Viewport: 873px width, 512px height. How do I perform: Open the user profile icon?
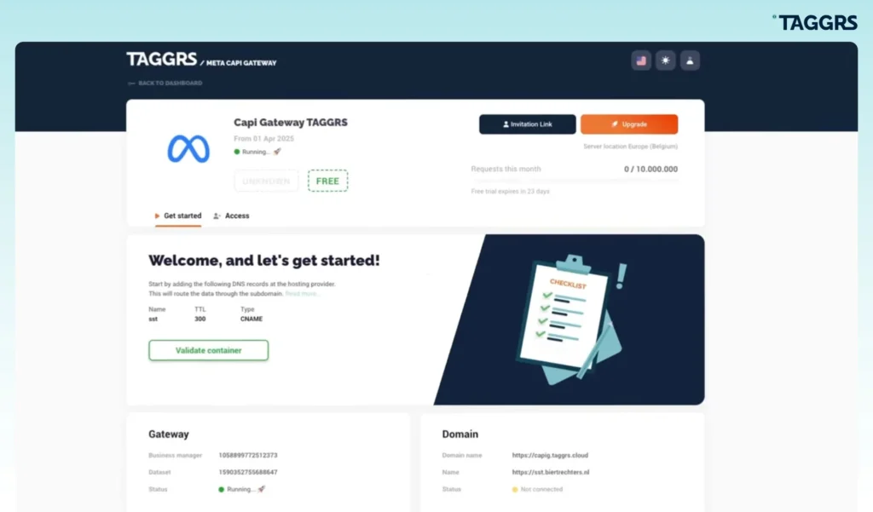click(x=690, y=60)
